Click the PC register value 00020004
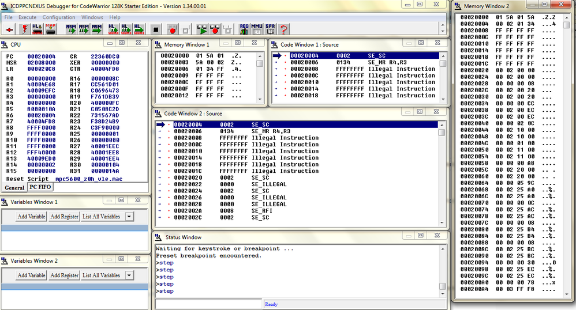This screenshot has height=310, width=576. pyautogui.click(x=42, y=56)
